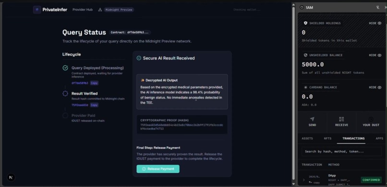Hide the Shielded Holdings value
This screenshot has width=387, height=187.
pyautogui.click(x=375, y=23)
